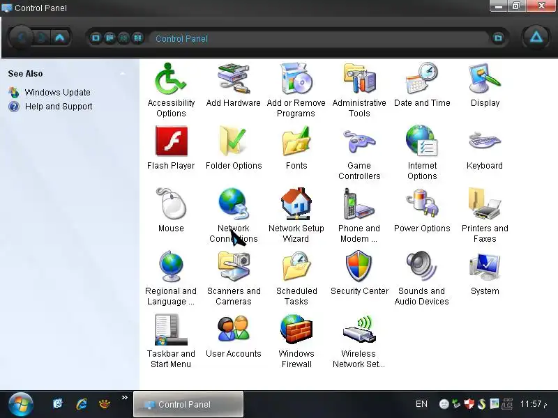This screenshot has height=418, width=558.
Task: Click the red shield tray icon
Action: click(469, 404)
